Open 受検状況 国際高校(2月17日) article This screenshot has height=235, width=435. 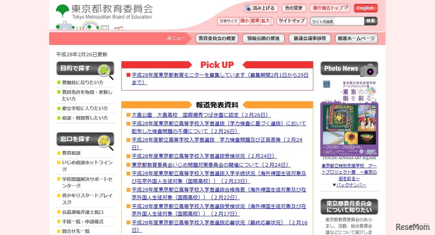219,210
